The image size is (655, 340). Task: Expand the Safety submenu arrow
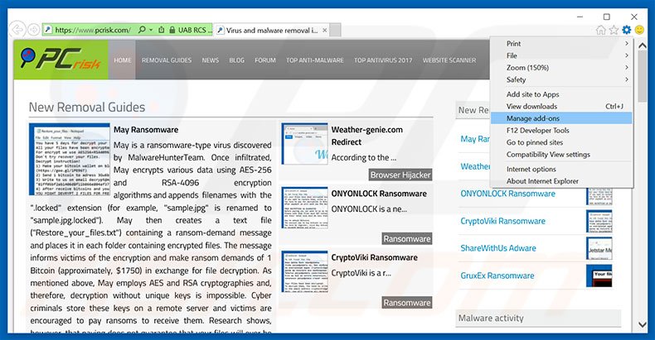[x=627, y=79]
